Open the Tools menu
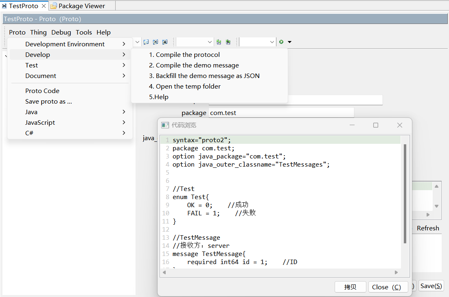Image resolution: width=449 pixels, height=297 pixels. point(84,33)
